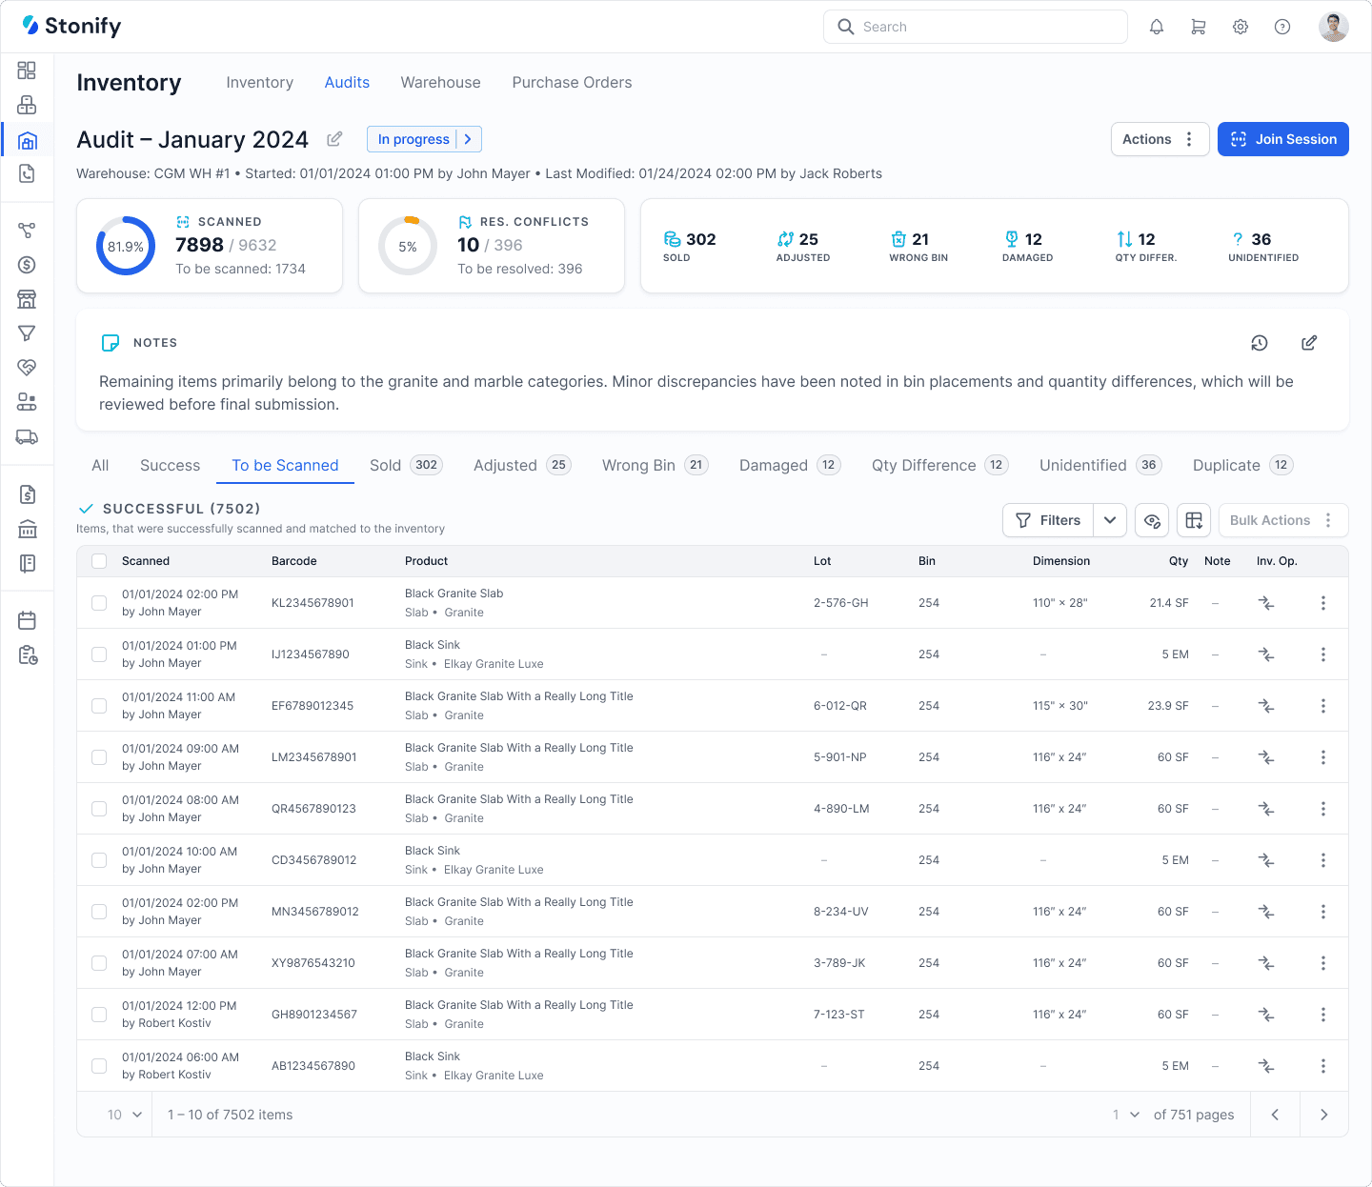Open inventory operation icon for IJ1234567890
This screenshot has width=1372, height=1187.
[1266, 654]
